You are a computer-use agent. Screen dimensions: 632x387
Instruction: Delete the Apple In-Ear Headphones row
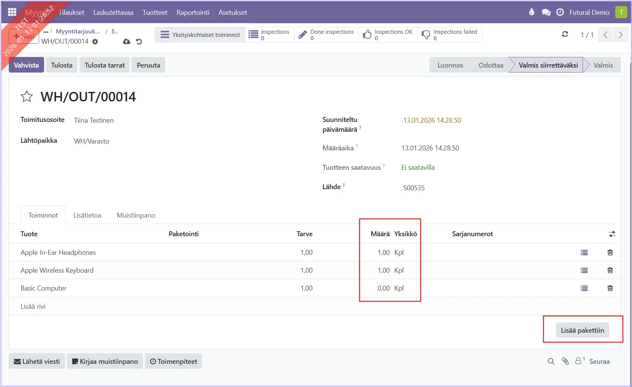pos(610,253)
